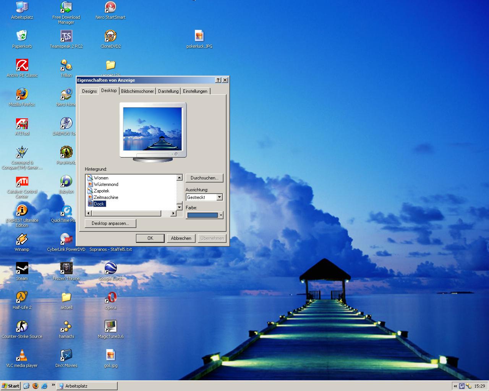Select the Google Earth icon
Image resolution: width=489 pixels, height=391 pixels.
110,268
